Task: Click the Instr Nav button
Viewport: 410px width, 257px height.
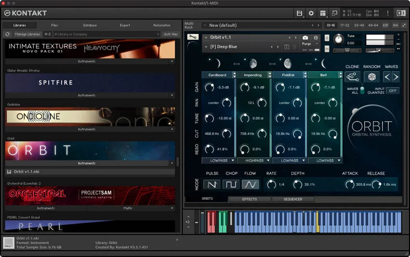Action: pos(171,34)
